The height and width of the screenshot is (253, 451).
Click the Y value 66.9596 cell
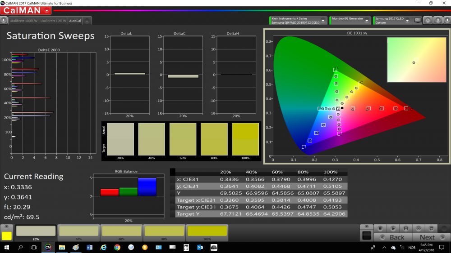tap(257, 193)
